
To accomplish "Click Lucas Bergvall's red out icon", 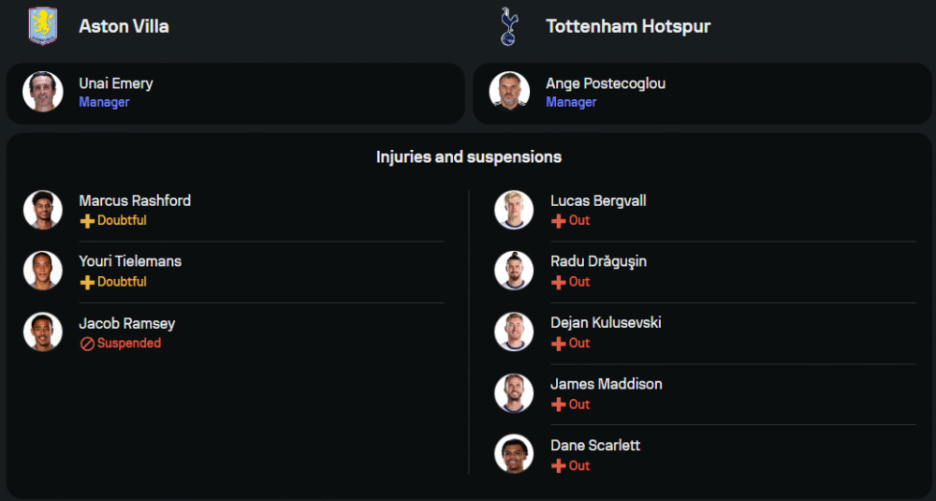I will pyautogui.click(x=559, y=221).
